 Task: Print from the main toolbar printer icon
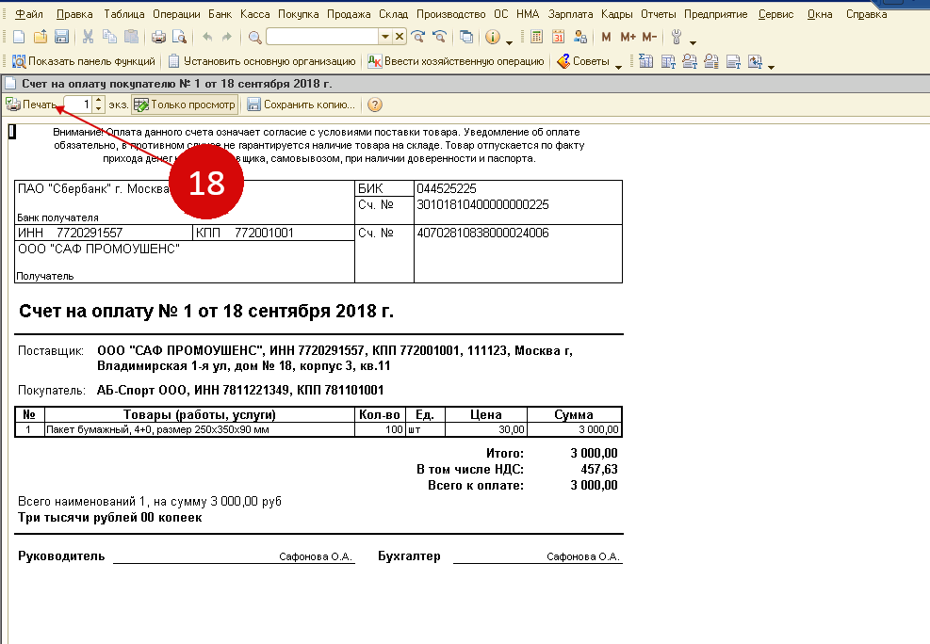point(158,38)
